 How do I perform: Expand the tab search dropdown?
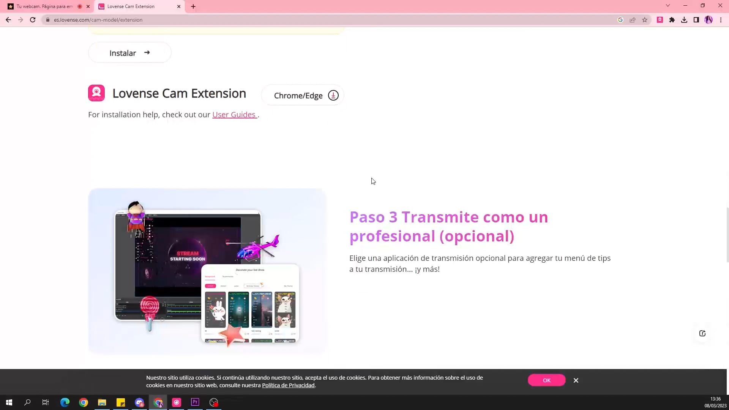pyautogui.click(x=668, y=5)
